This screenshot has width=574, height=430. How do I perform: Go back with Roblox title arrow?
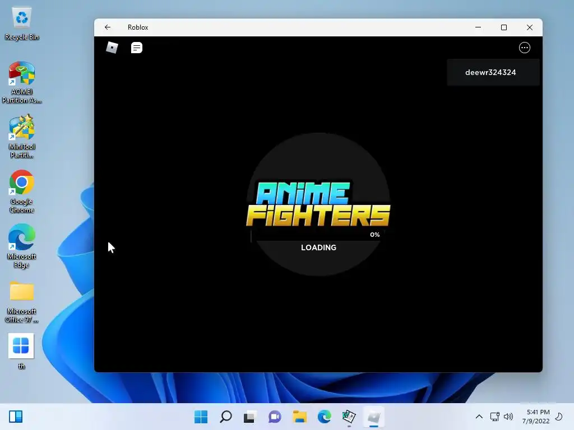tap(107, 27)
